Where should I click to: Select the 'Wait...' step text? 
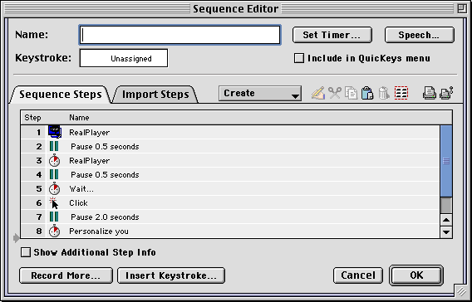click(x=81, y=189)
